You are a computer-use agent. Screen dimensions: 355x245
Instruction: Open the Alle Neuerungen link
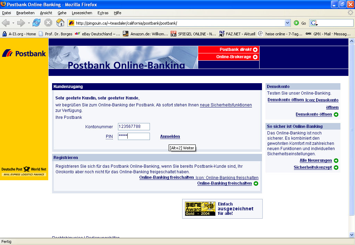315,160
